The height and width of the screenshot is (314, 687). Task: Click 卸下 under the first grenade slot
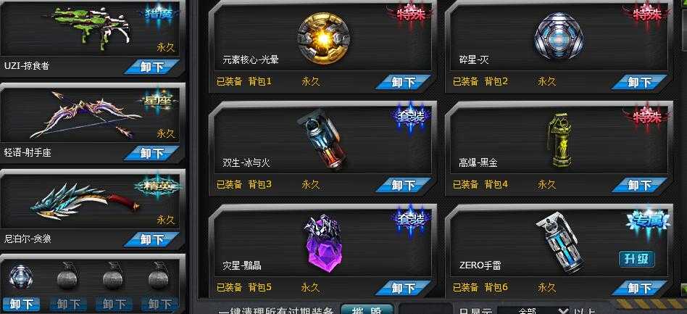[22, 304]
